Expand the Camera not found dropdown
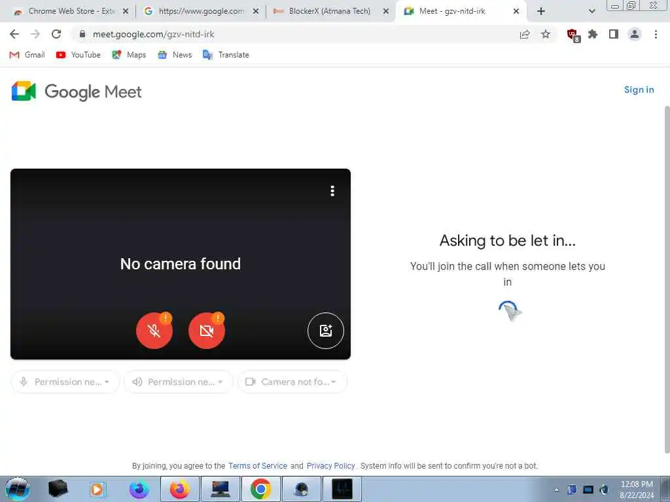Viewport: 670px width, 502px height. [292, 382]
